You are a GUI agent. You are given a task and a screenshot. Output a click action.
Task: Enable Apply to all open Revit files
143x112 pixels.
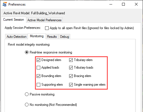(47, 28)
